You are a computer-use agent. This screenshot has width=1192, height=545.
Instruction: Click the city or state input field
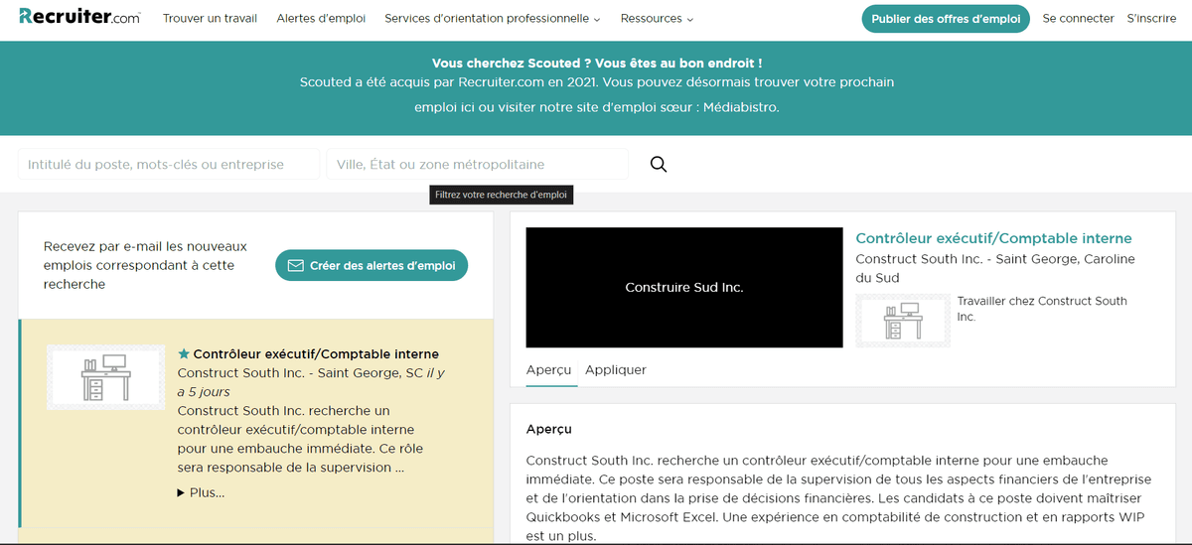pyautogui.click(x=478, y=164)
